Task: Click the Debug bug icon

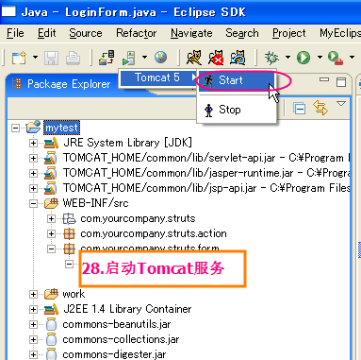Action: (x=271, y=58)
